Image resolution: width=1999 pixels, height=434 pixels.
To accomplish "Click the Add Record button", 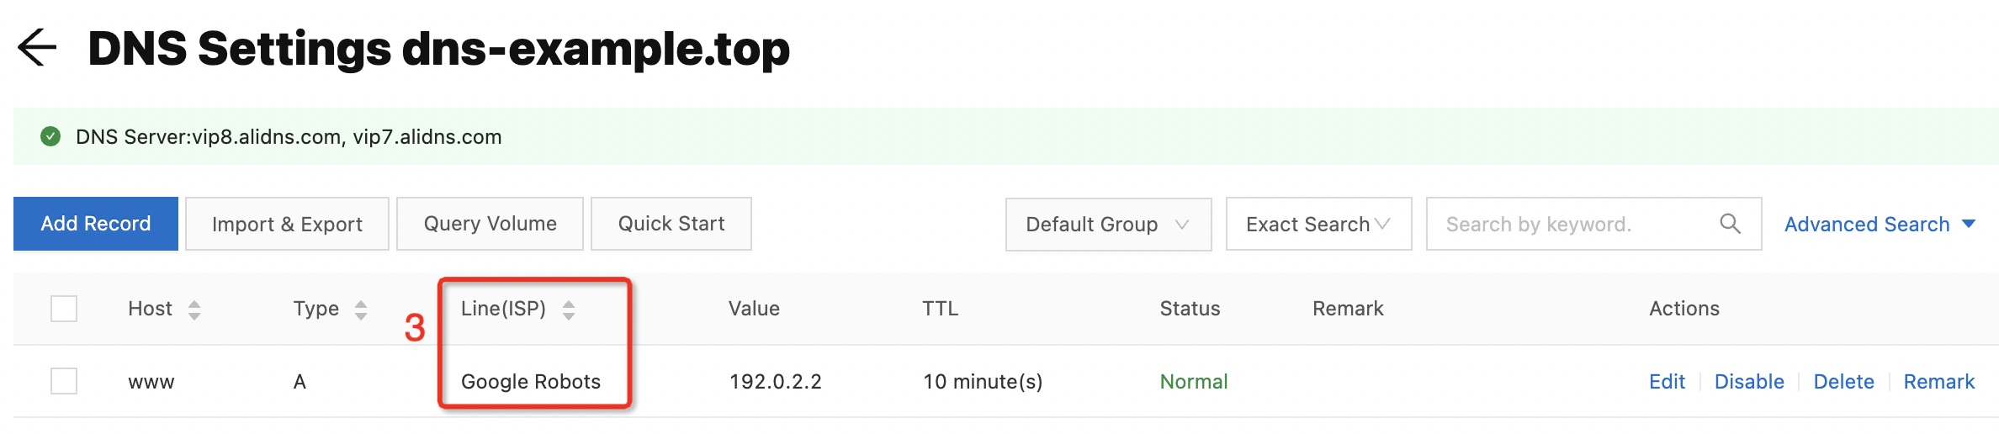I will (x=96, y=224).
